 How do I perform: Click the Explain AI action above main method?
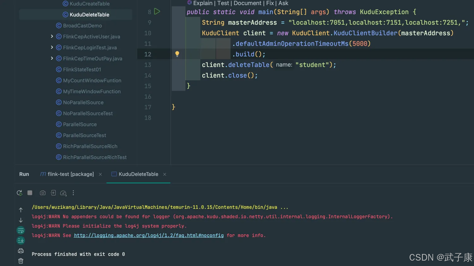point(203,3)
